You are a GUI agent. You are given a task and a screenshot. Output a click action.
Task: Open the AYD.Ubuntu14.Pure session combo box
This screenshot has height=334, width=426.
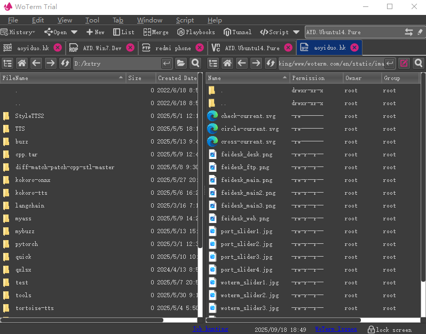(x=353, y=32)
